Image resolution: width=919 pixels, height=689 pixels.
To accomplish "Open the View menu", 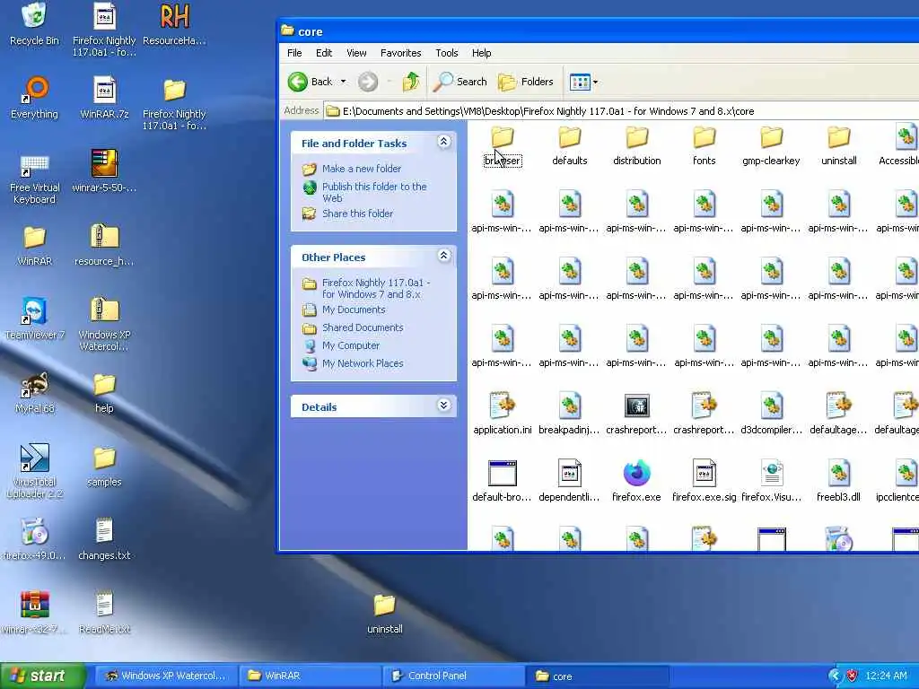I will [356, 53].
